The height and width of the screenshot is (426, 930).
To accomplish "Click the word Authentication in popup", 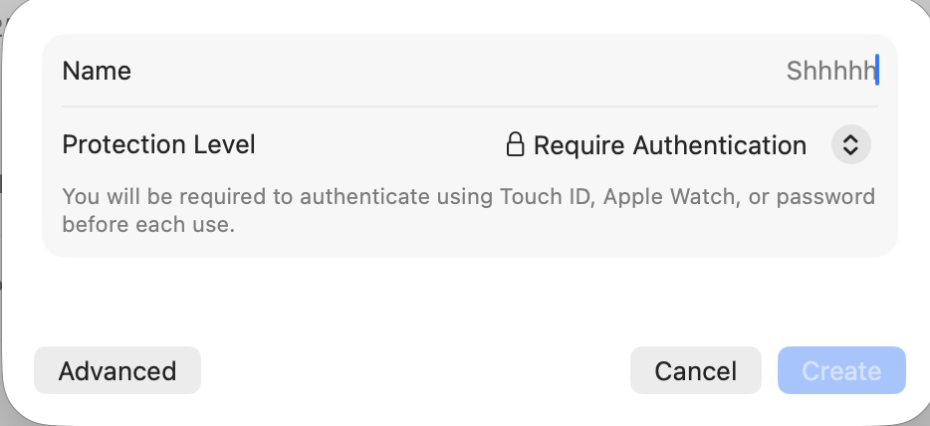I will click(x=720, y=145).
